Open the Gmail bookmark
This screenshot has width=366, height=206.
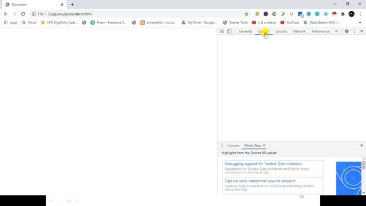click(x=29, y=22)
